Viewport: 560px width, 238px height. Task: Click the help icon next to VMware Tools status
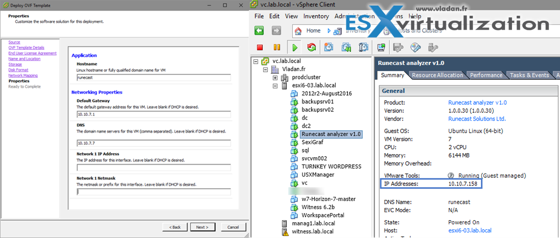(451, 175)
